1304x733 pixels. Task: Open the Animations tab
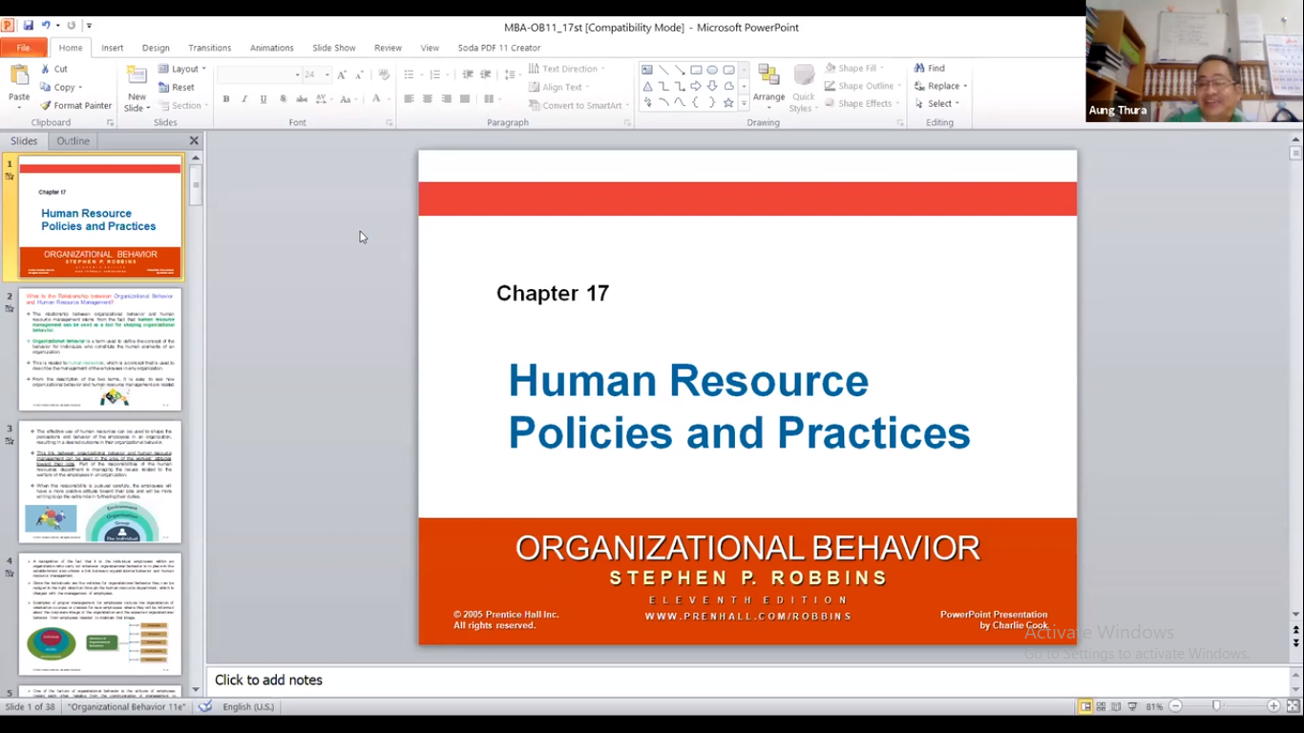272,48
